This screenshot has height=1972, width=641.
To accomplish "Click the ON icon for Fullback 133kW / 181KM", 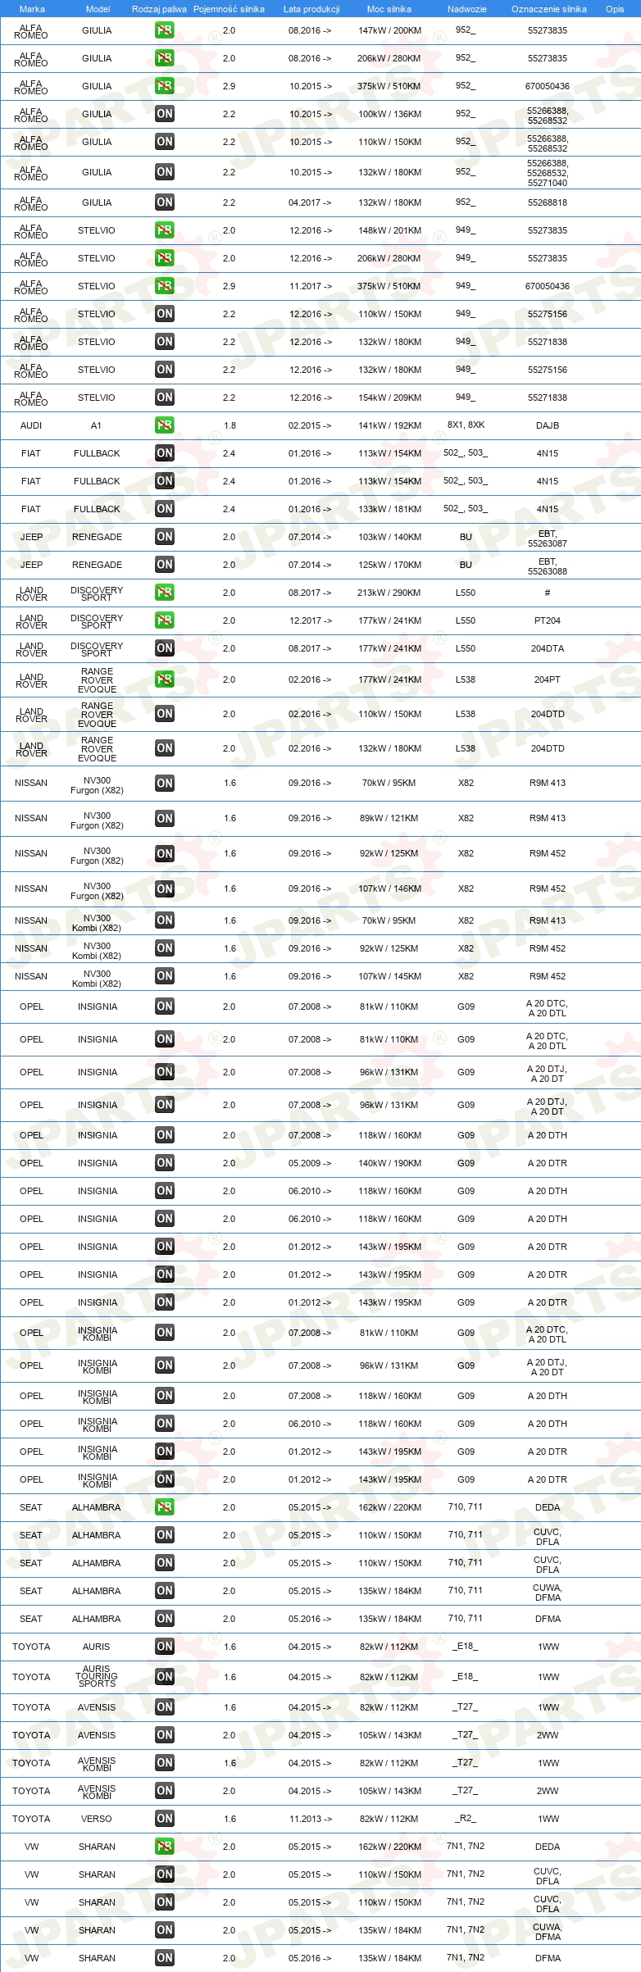I will click(165, 509).
